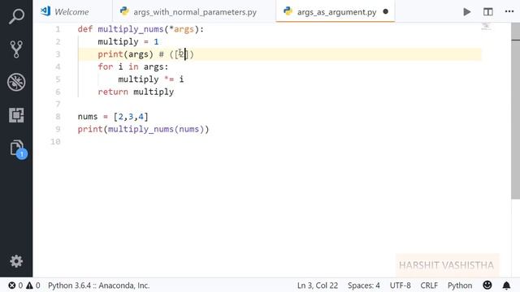Viewport: 520px width, 292px height.
Task: Close unsaved args_as_argument.py via dot indicator
Action: (385, 11)
